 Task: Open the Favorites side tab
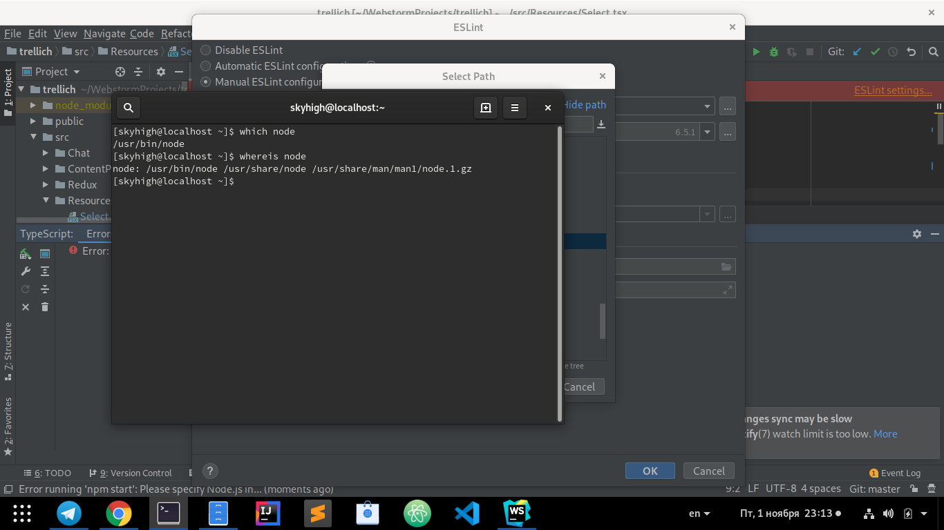pyautogui.click(x=8, y=427)
